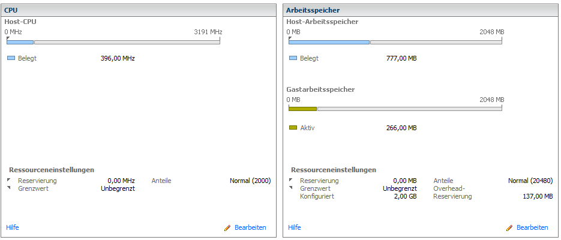The width and height of the screenshot is (561, 240).
Task: Click the pencil icon in the Arbeitsspeicher panel
Action: tap(509, 228)
